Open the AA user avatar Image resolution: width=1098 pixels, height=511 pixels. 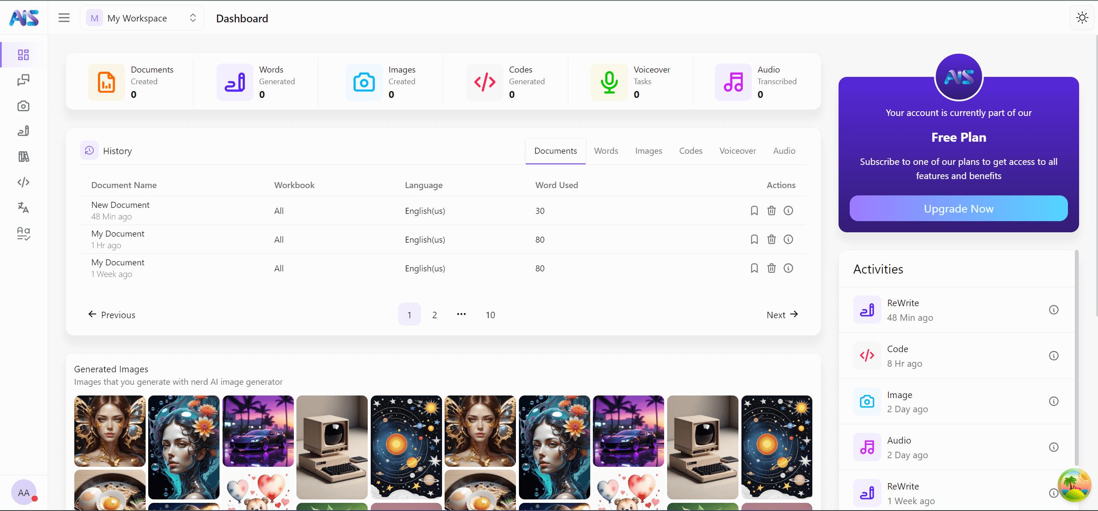pos(24,492)
